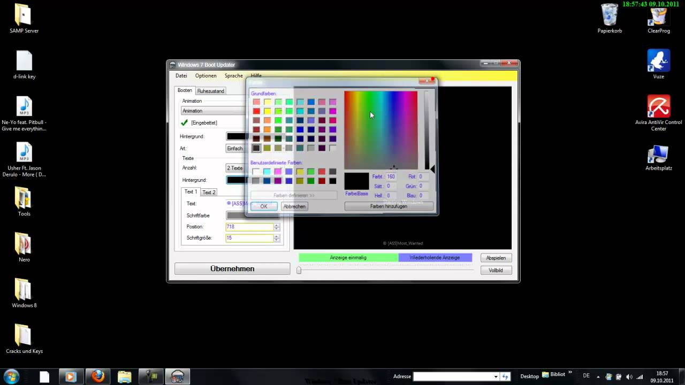Viewport: 685px width, 385px height.
Task: Click the Übernehmen button
Action: (x=232, y=269)
